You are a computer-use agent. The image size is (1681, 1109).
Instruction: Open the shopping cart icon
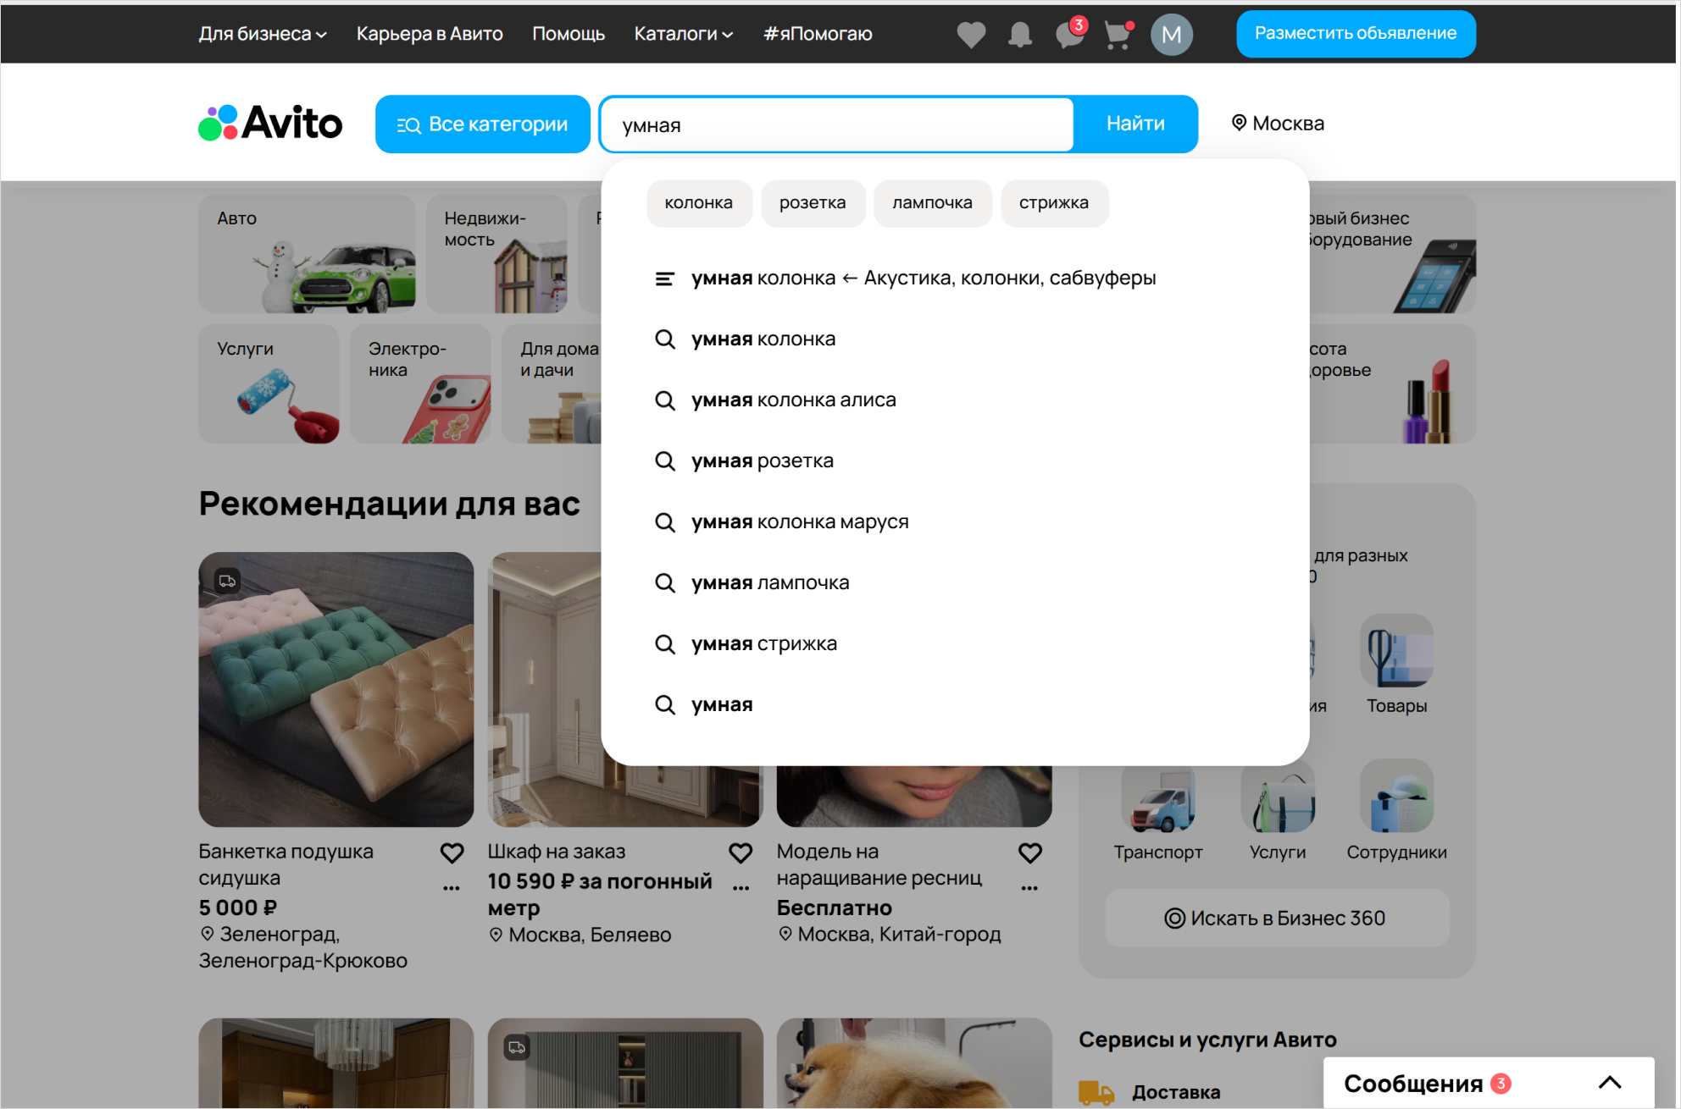pos(1118,35)
